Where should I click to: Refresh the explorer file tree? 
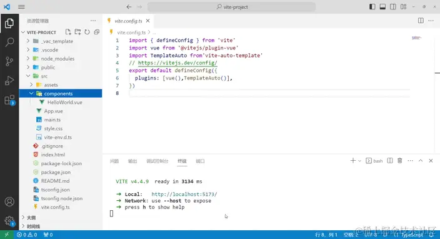(x=87, y=32)
